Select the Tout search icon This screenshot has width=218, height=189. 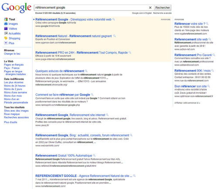(6, 19)
